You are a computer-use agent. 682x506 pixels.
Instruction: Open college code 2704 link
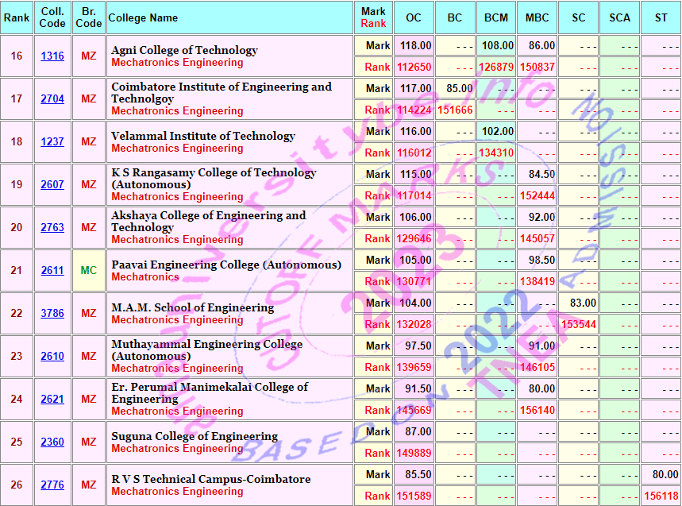(x=52, y=99)
